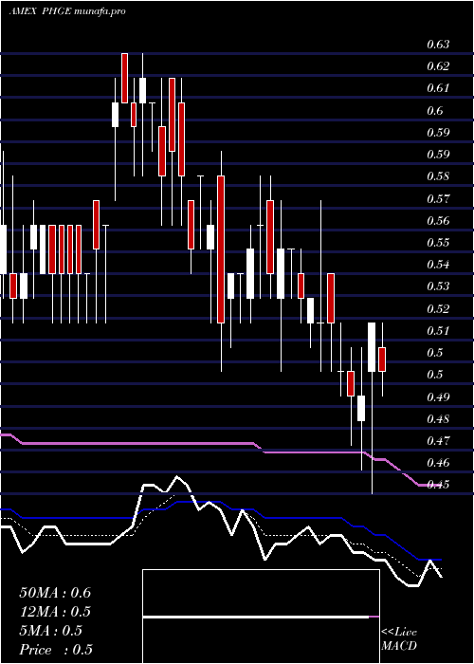Select the 0.57 price axis label
This screenshot has width=474, height=664.
438,198
